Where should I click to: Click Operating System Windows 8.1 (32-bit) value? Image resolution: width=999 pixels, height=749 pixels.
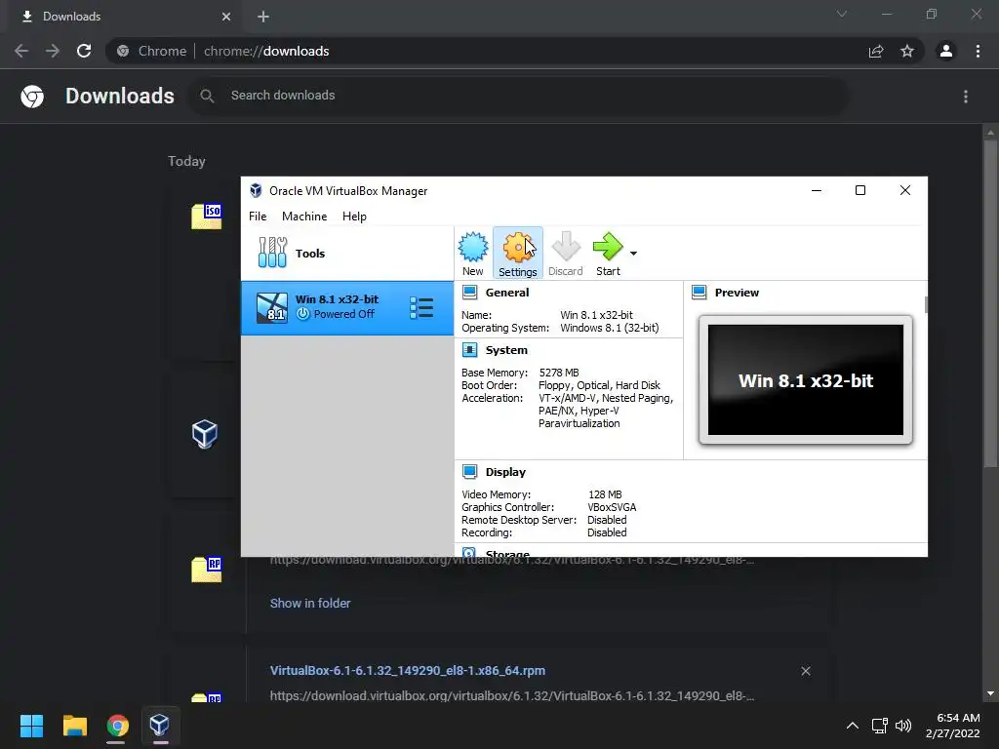click(609, 328)
